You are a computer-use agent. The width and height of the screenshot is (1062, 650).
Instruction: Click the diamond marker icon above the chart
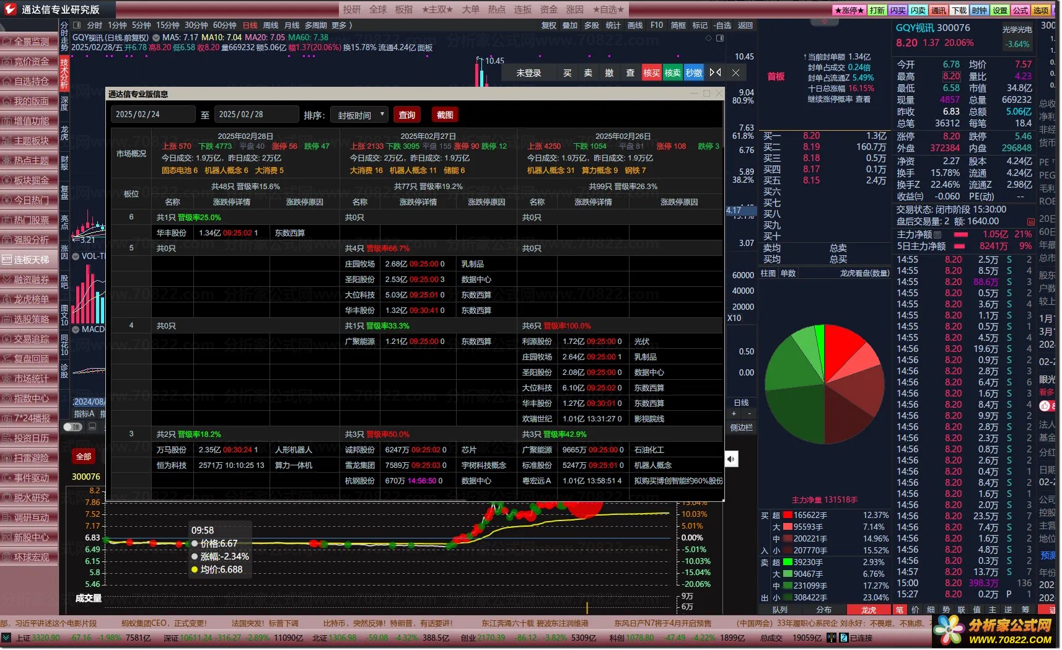[709, 38]
